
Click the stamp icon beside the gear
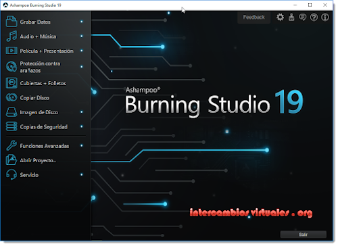click(x=291, y=17)
